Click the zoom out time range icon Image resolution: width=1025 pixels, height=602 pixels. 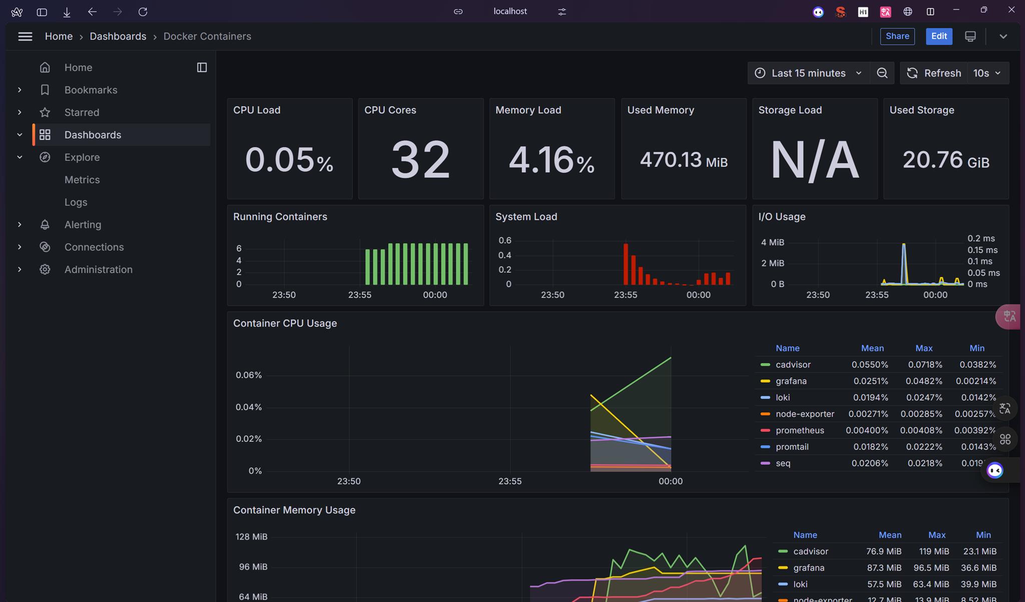point(882,73)
